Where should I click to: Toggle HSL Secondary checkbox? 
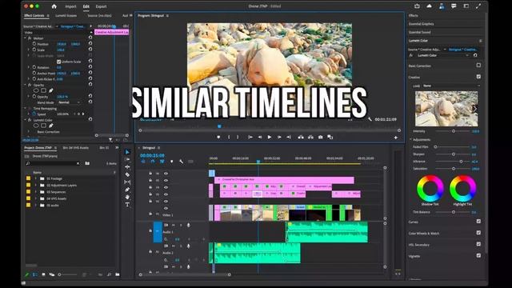tap(478, 244)
